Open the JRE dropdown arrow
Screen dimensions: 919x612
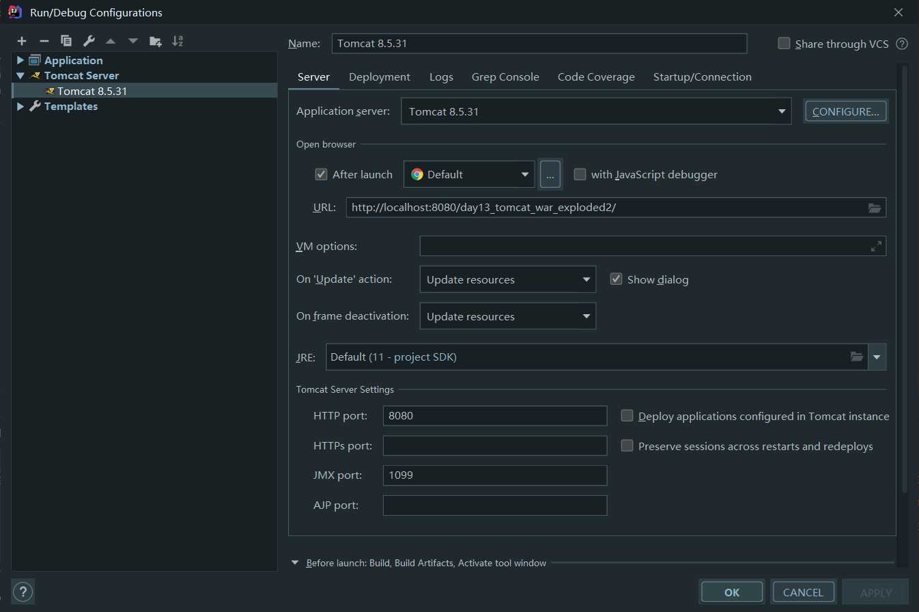[x=877, y=357]
